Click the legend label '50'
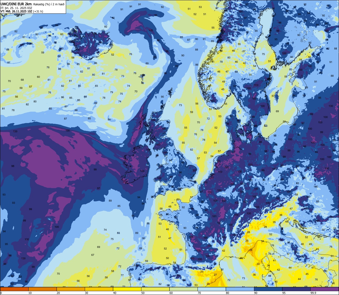Screen dimensions: 339x295 [x=143, y=293]
